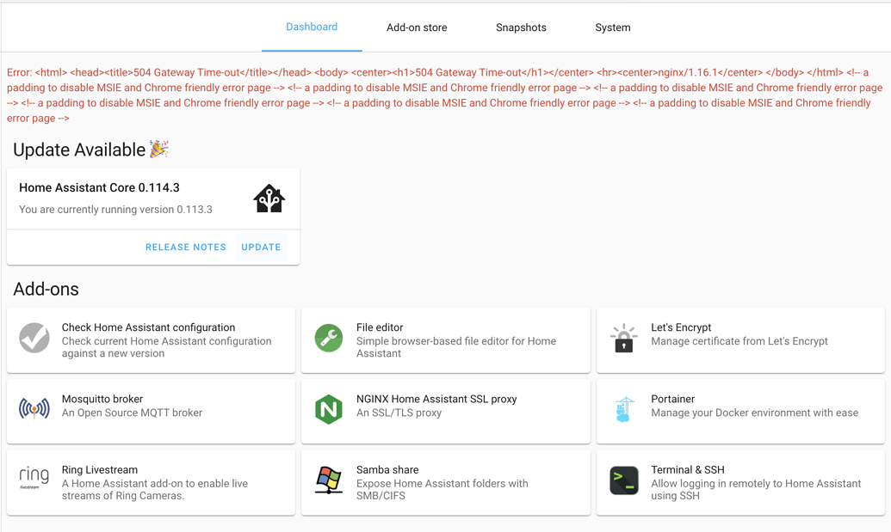Open the Samba share add-on card
Screen dimensions: 891x532
[x=445, y=482]
